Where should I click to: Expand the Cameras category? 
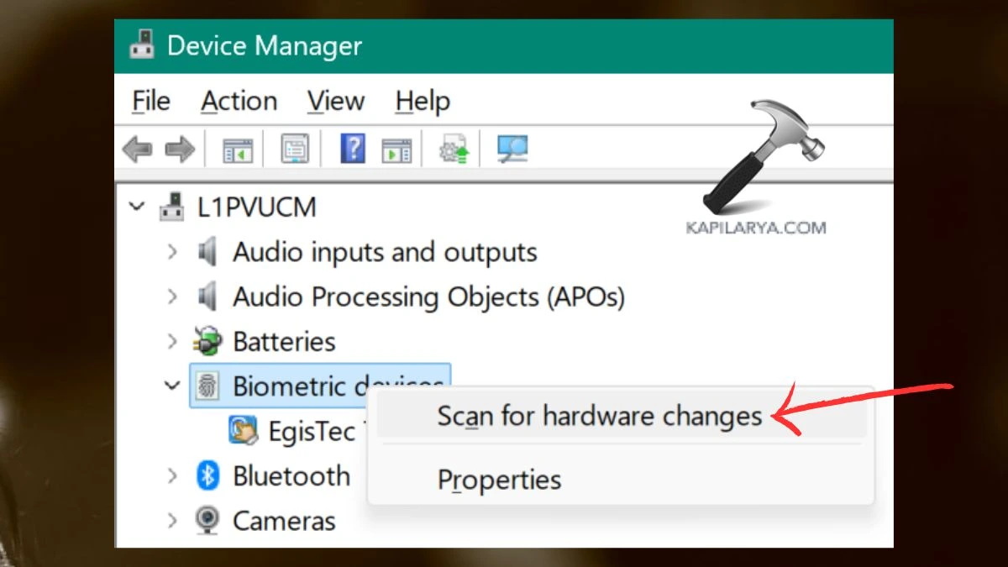(172, 520)
